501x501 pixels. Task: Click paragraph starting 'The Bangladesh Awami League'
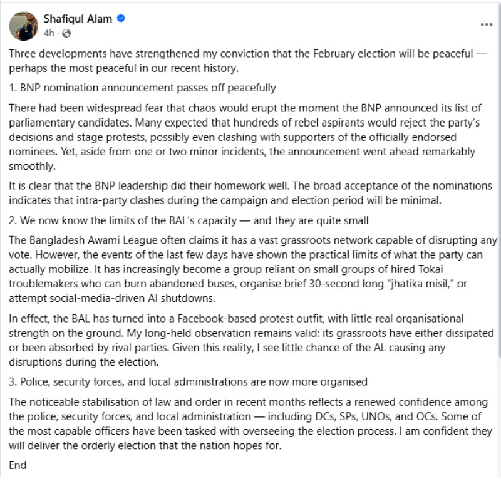(x=253, y=269)
